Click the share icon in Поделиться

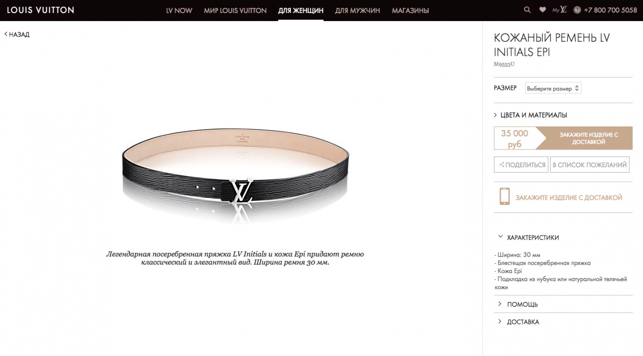point(501,165)
